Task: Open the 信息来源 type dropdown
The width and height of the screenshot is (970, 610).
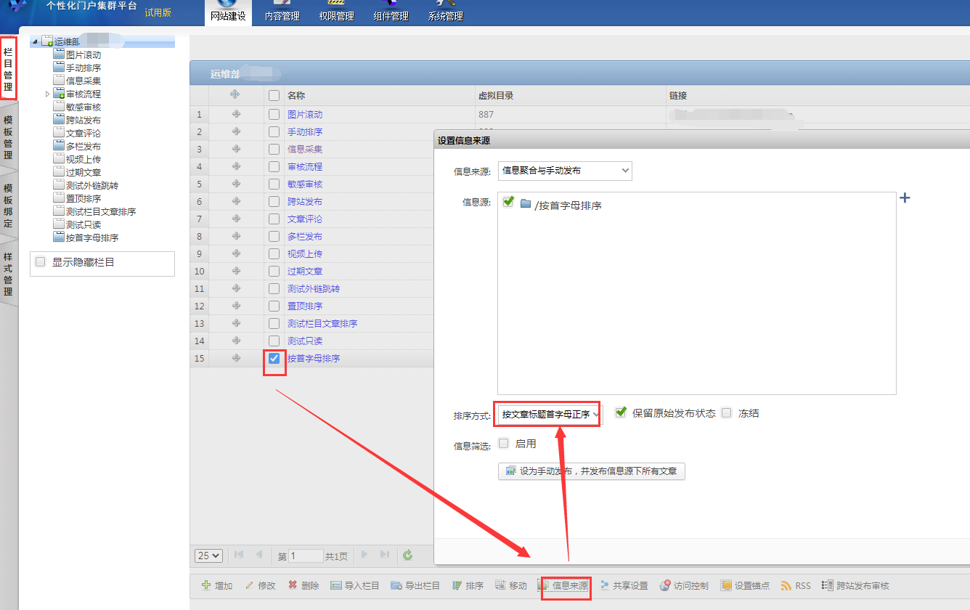Action: (565, 171)
